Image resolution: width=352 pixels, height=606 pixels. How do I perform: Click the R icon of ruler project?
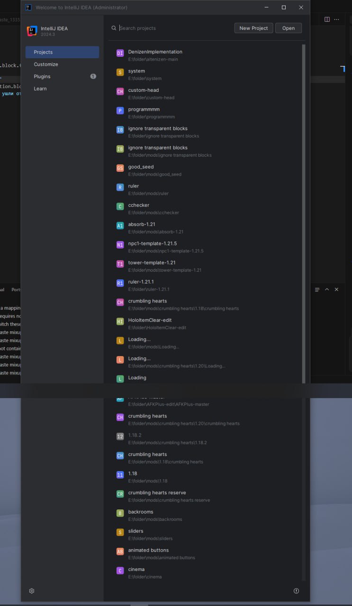[120, 187]
